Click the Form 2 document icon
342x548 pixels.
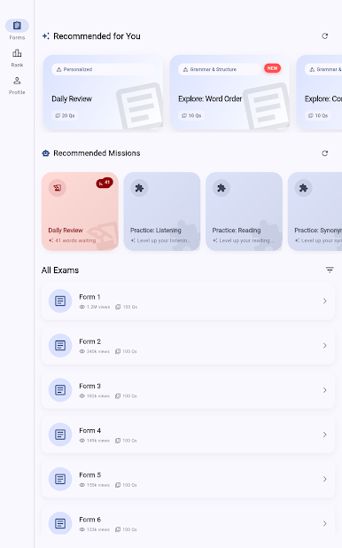(60, 345)
